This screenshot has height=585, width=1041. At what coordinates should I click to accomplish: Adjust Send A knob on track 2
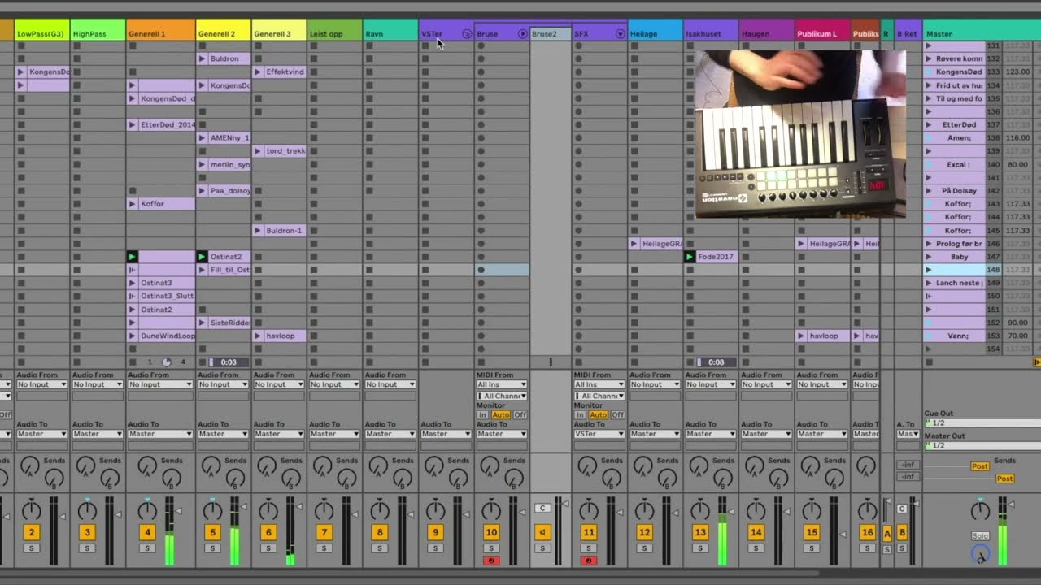[29, 466]
